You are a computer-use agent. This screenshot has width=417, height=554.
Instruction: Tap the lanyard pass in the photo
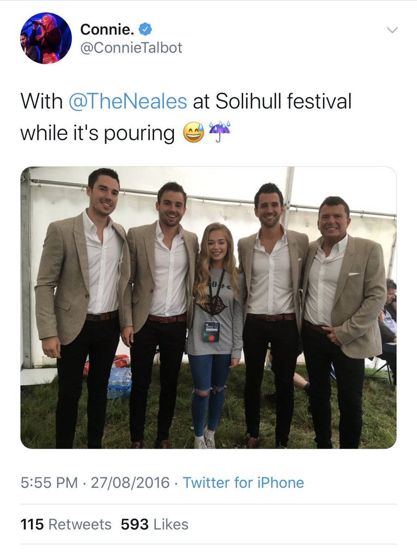pyautogui.click(x=212, y=331)
